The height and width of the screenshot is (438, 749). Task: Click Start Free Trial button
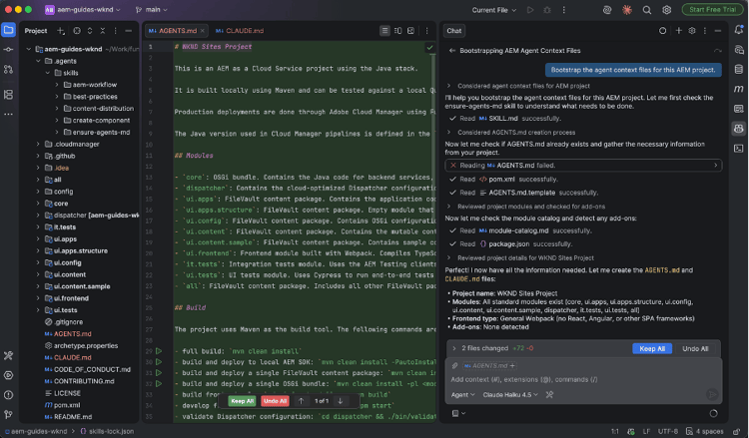coord(712,10)
